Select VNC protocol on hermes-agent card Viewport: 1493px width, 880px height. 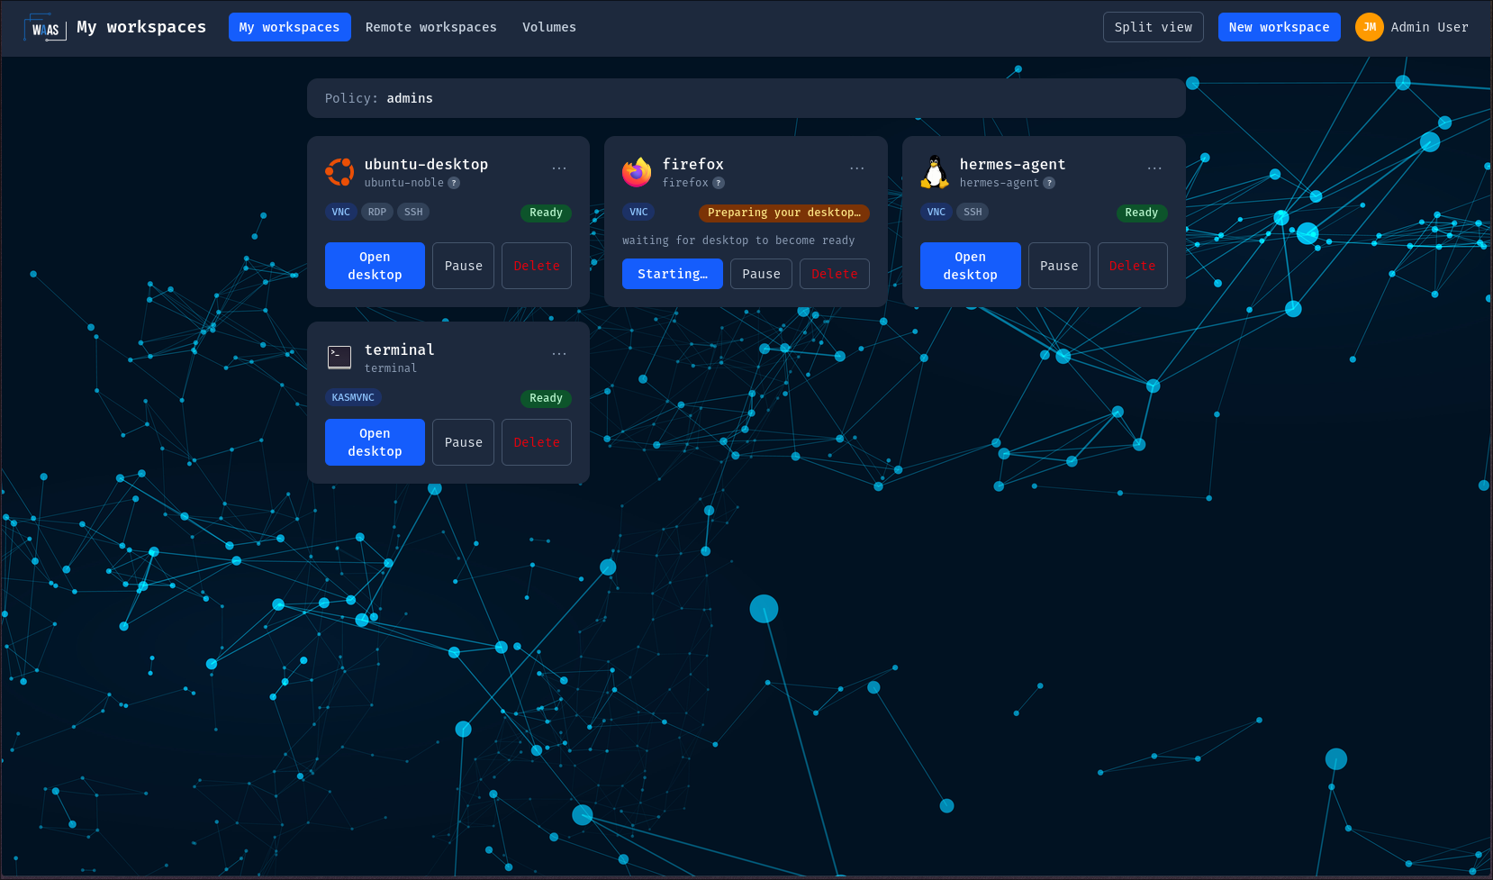937,213
